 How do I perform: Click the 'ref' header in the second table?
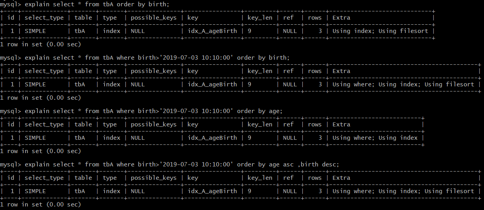(288, 71)
